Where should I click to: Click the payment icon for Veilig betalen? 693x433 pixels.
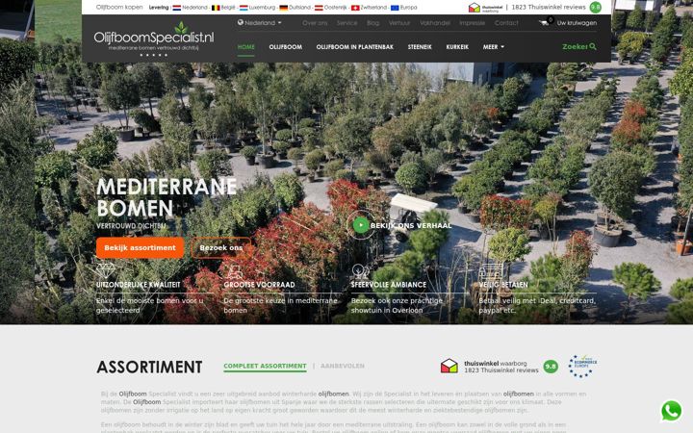coord(491,270)
